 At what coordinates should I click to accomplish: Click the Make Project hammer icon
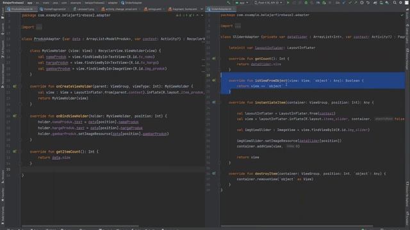coord(229,3)
